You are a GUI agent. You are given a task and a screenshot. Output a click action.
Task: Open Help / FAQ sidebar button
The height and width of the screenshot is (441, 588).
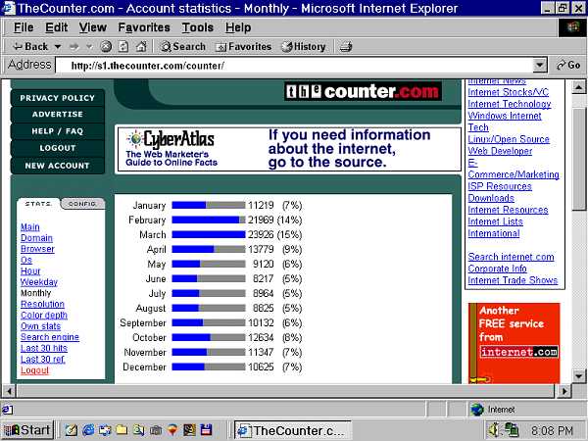tap(58, 131)
